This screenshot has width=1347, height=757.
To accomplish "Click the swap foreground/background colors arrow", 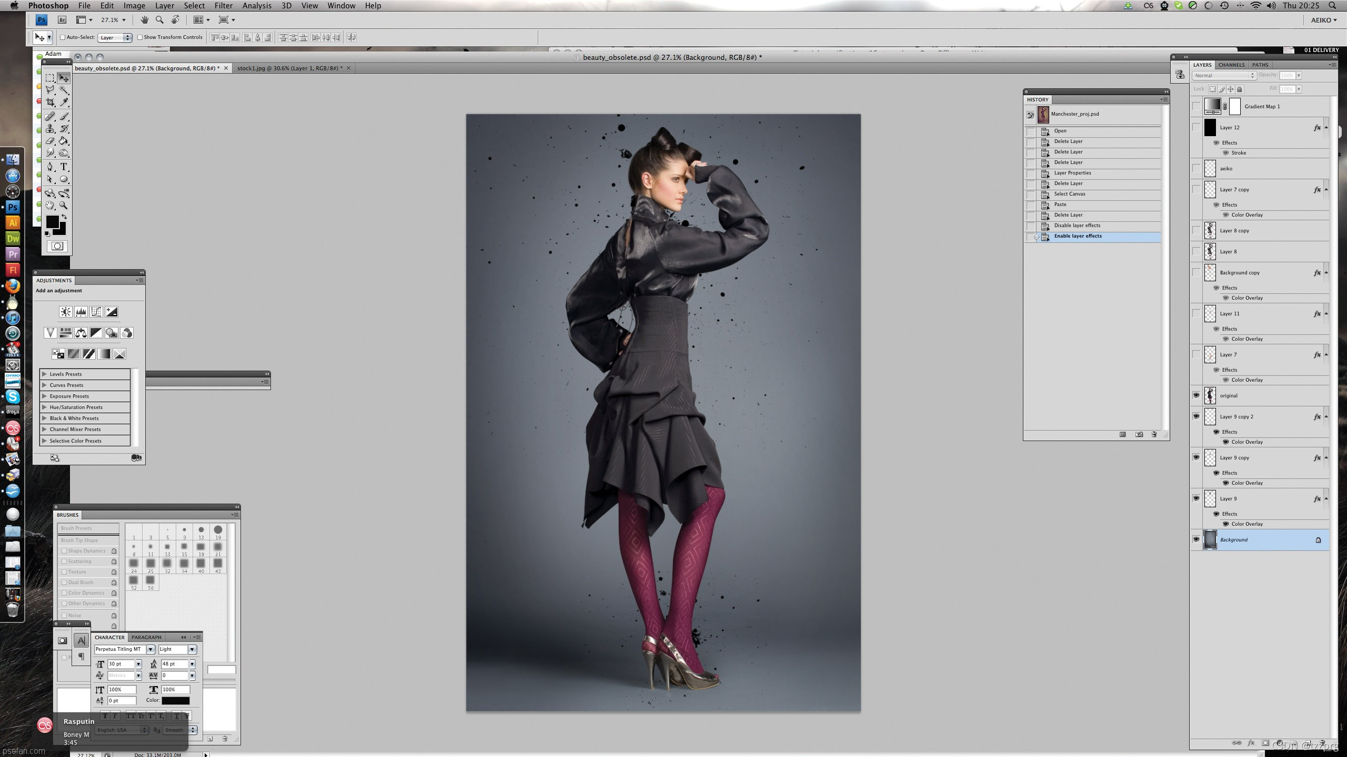I will click(x=64, y=217).
